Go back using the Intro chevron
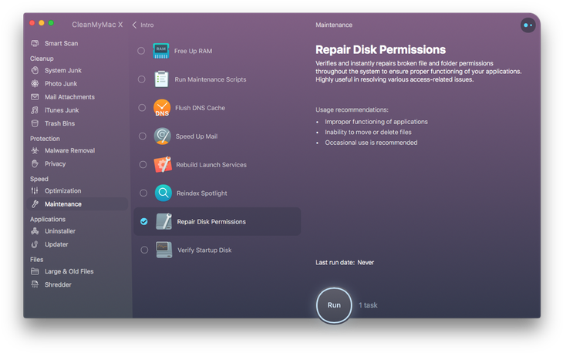Image resolution: width=563 pixels, height=353 pixels. tap(136, 25)
